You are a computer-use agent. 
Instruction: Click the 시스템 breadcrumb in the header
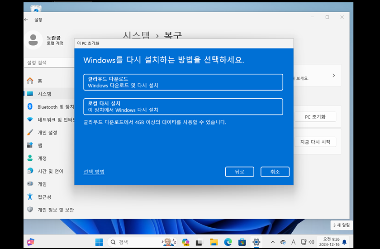[136, 36]
